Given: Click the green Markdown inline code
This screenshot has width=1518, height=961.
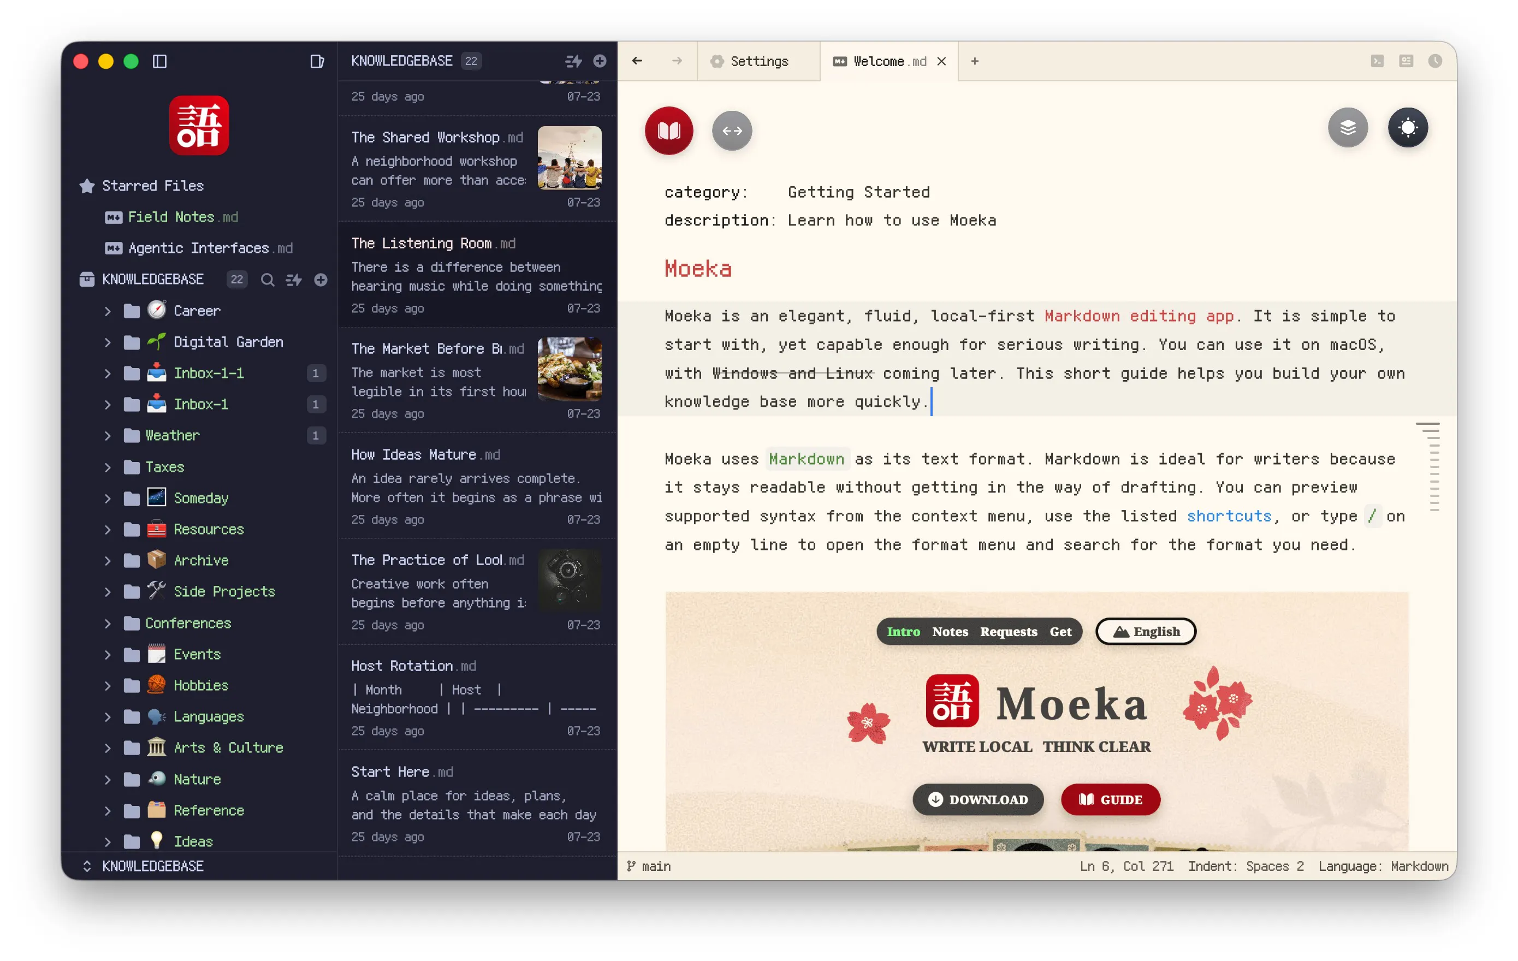Looking at the screenshot, I should pos(807,459).
